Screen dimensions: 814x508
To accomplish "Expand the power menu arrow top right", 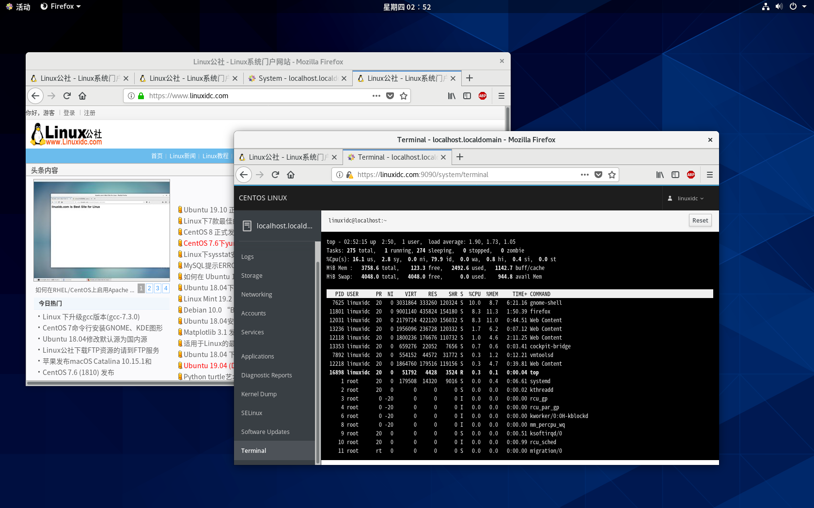I will pos(804,6).
